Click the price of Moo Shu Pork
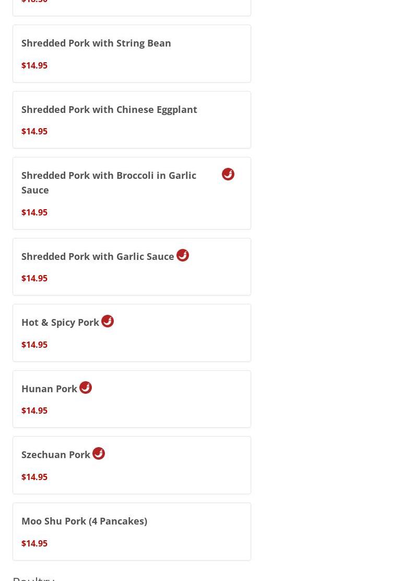Viewport: 402px width, 581px height. [34, 543]
